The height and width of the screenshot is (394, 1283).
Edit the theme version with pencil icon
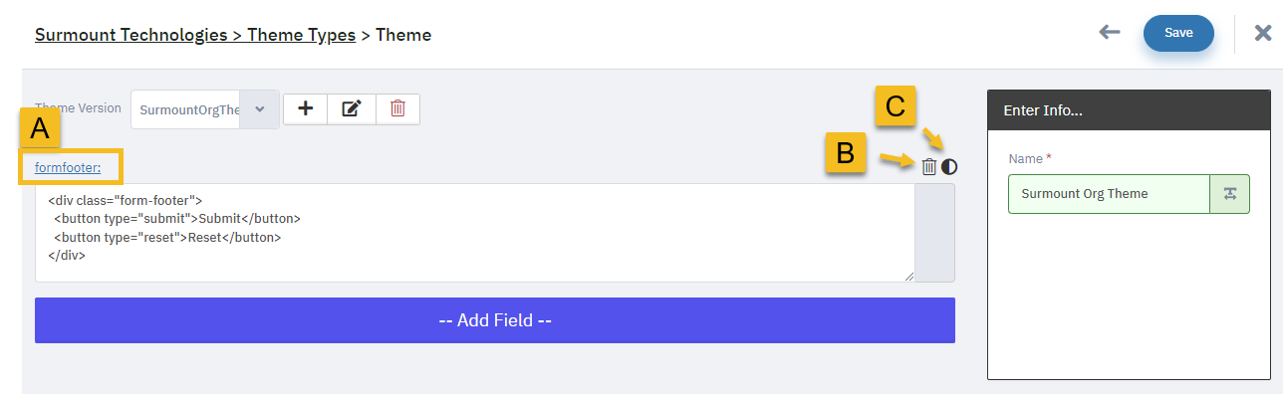coord(352,109)
